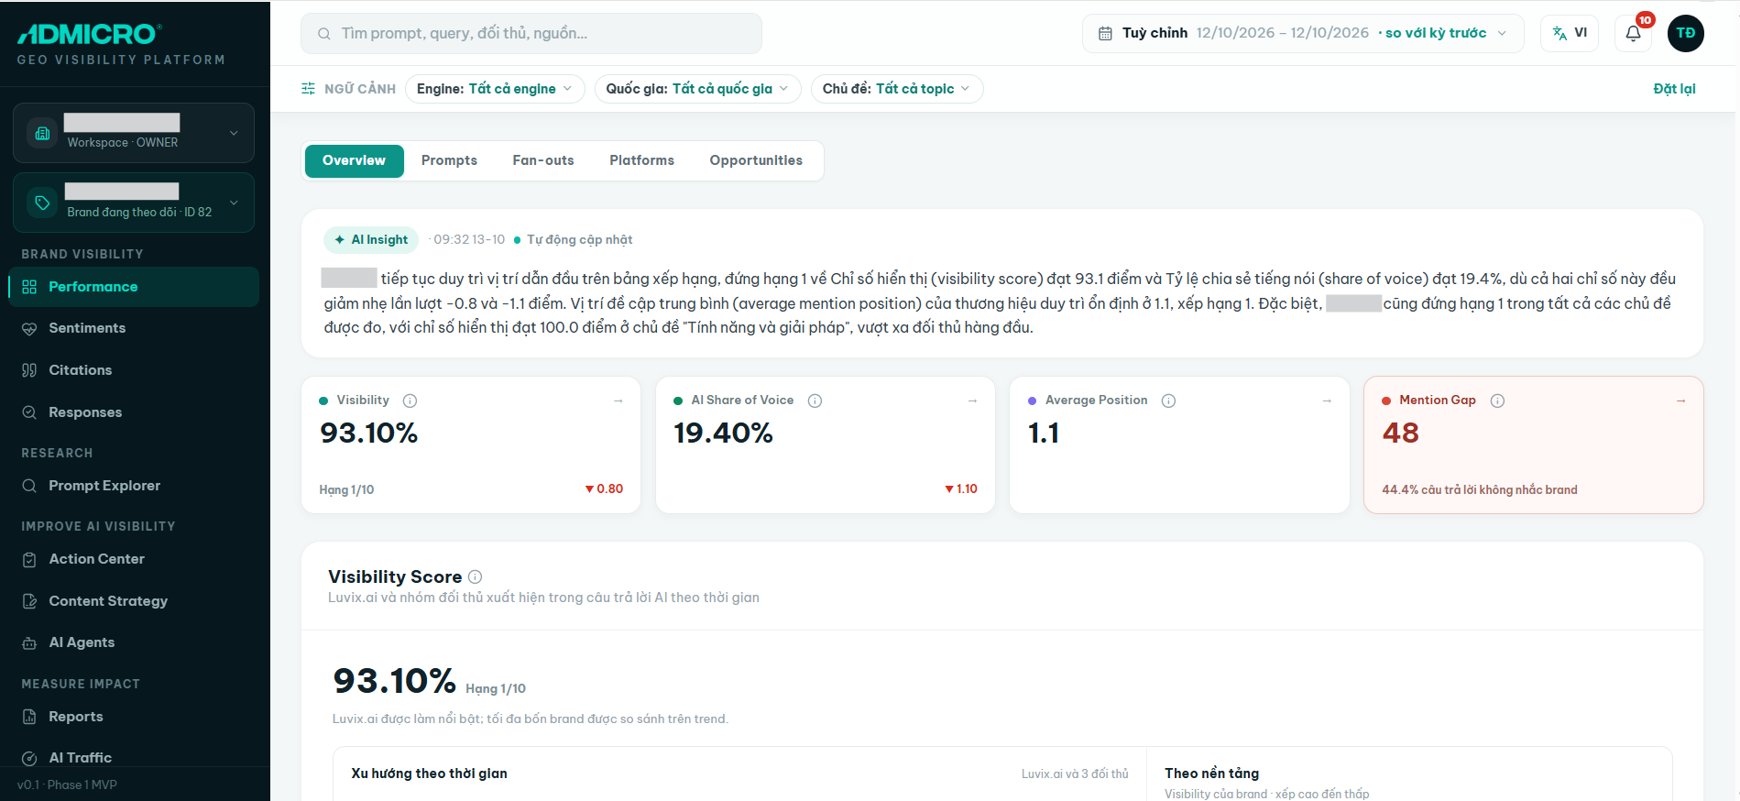1740x801 pixels.
Task: Click the Mention Gap info icon
Action: [1497, 400]
